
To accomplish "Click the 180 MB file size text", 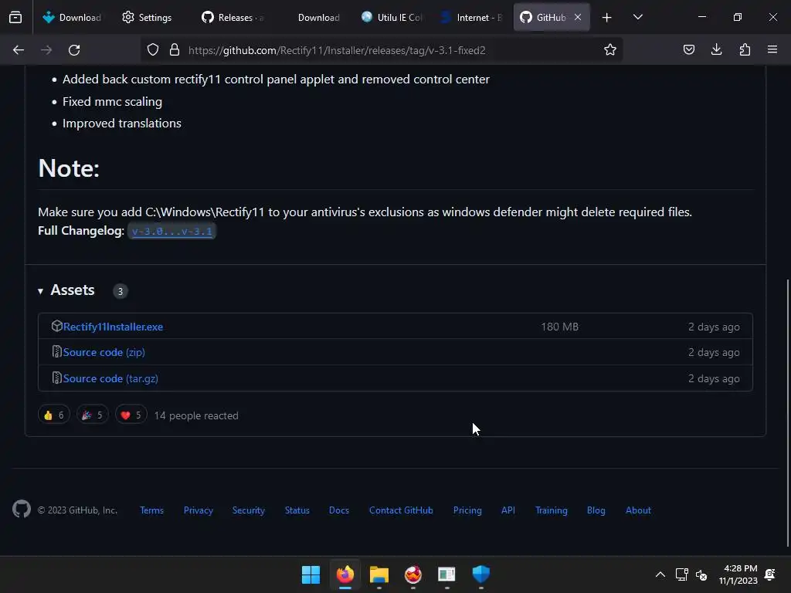I will [559, 327].
